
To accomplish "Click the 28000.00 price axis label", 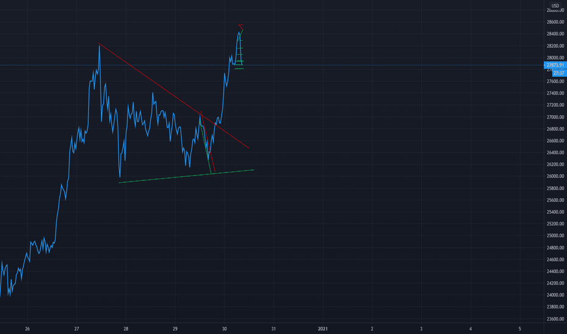I will (555, 58).
